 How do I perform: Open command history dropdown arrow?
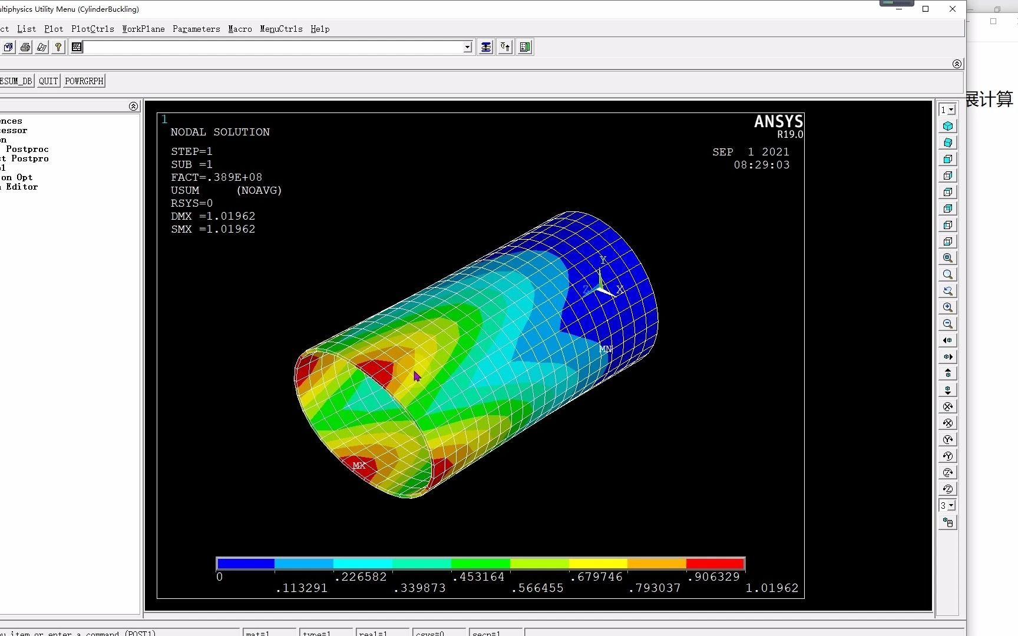(467, 47)
